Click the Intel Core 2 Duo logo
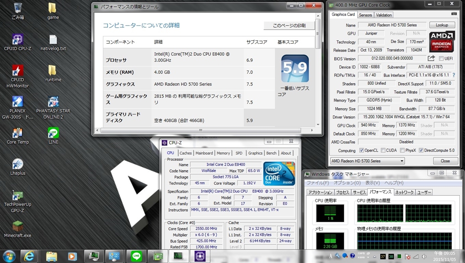 point(279,174)
